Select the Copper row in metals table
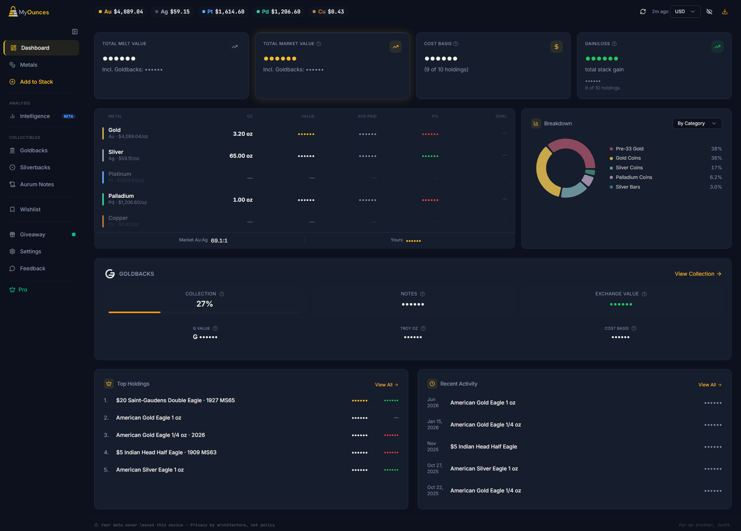The width and height of the screenshot is (741, 531). [x=305, y=221]
